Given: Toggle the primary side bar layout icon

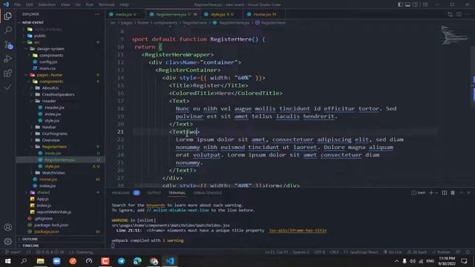Looking at the screenshot, I should 400,4.
